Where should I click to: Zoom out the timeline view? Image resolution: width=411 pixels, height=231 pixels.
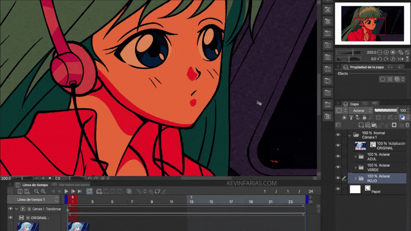[37, 191]
